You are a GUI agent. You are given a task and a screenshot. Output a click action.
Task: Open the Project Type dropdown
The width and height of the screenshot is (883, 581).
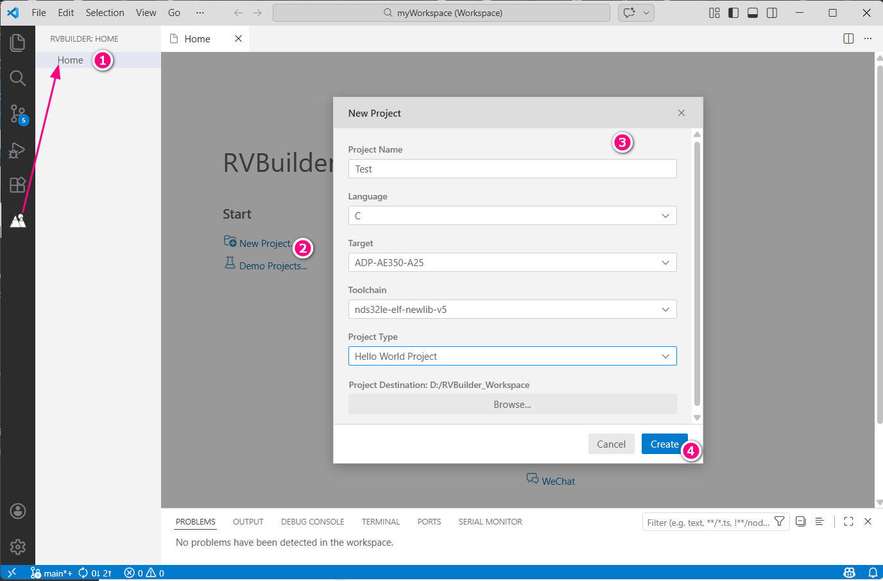(512, 356)
